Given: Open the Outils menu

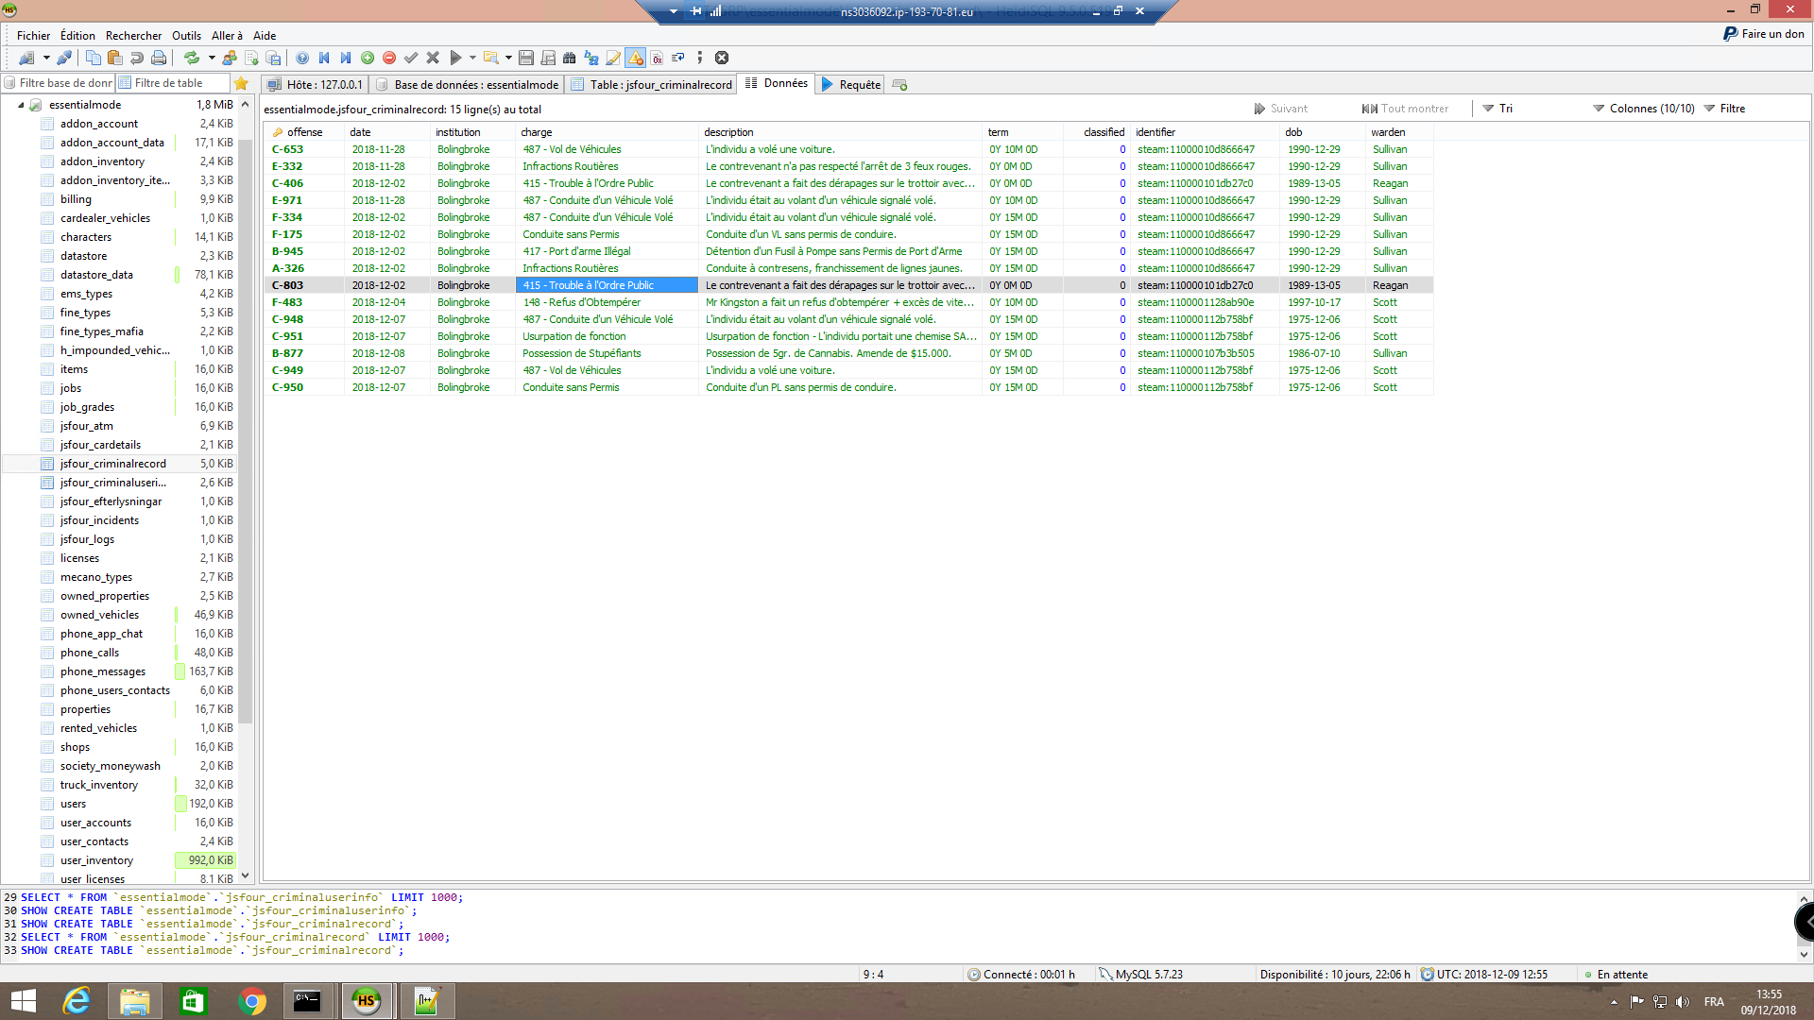Looking at the screenshot, I should coord(186,35).
